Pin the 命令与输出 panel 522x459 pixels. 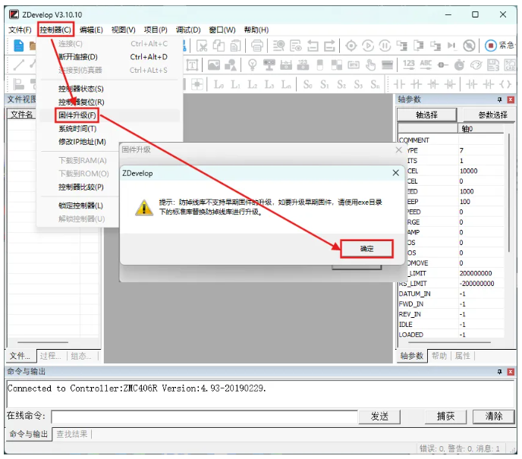pos(500,372)
